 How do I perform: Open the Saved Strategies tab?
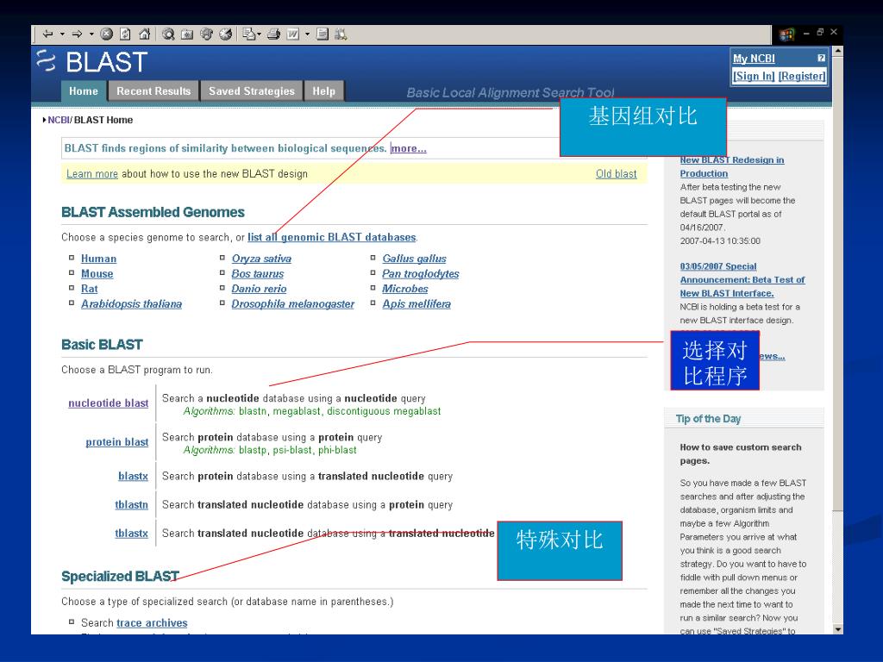[x=252, y=91]
